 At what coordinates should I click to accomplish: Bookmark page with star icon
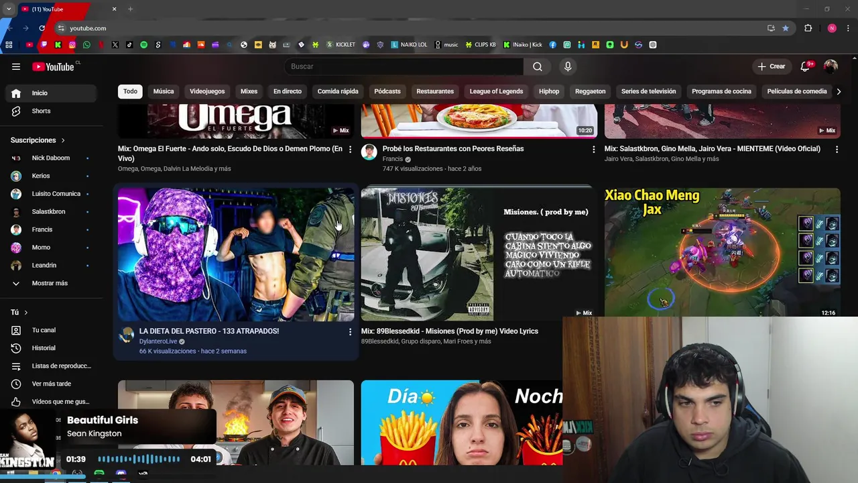click(786, 28)
